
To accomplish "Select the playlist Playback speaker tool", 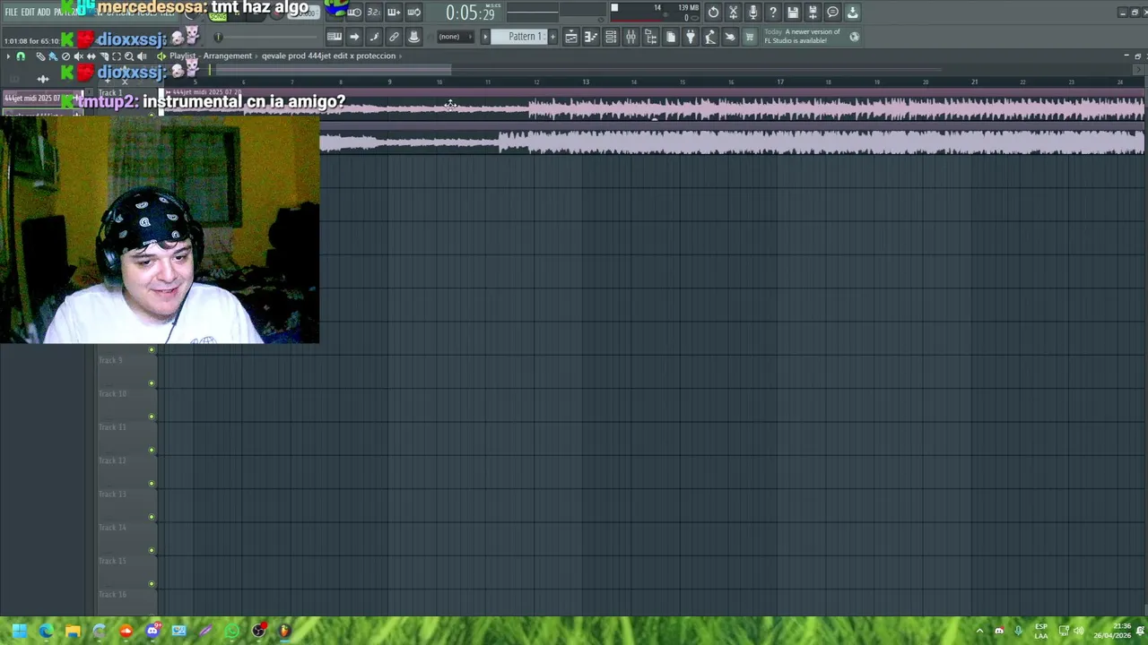I will click(x=142, y=56).
